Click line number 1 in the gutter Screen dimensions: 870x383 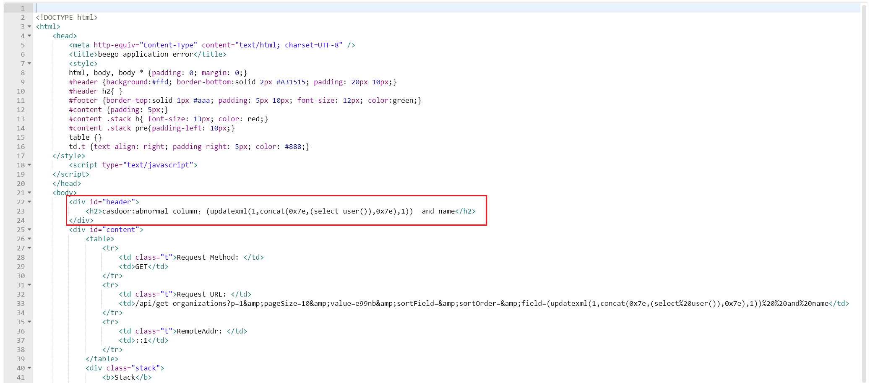pyautogui.click(x=23, y=8)
